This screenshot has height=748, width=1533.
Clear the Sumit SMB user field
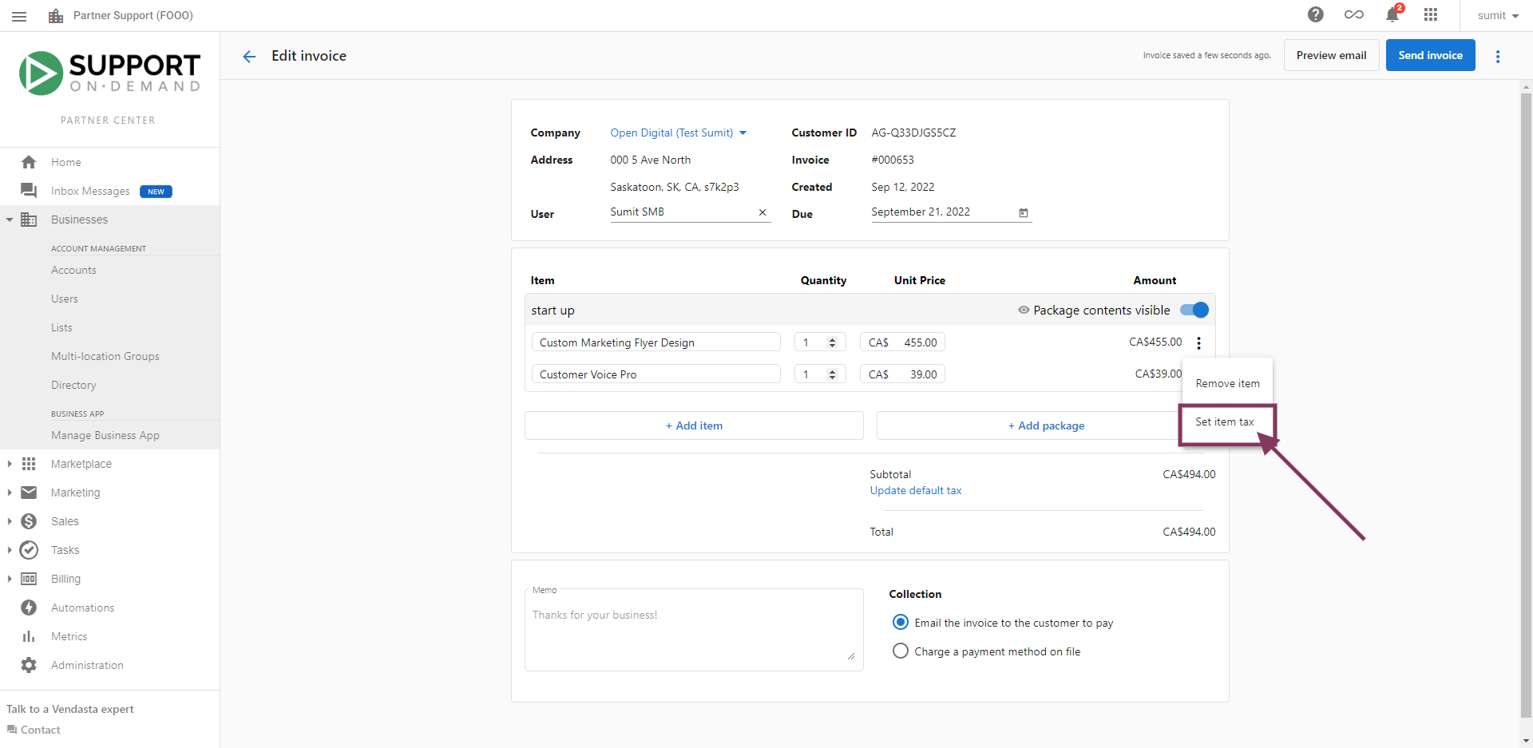tap(763, 212)
